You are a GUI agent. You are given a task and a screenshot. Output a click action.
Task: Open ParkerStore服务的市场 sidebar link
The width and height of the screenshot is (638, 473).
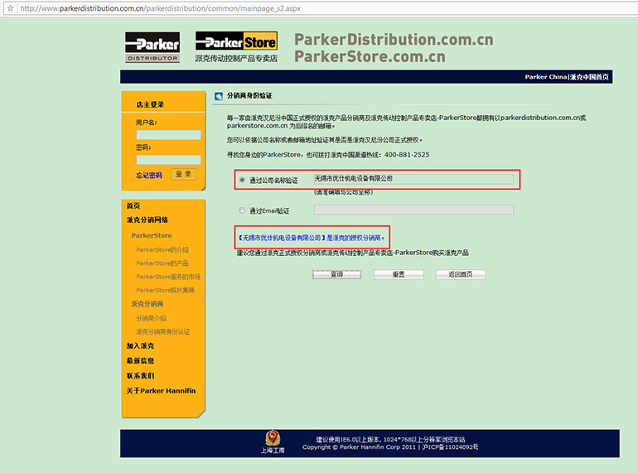(x=168, y=277)
